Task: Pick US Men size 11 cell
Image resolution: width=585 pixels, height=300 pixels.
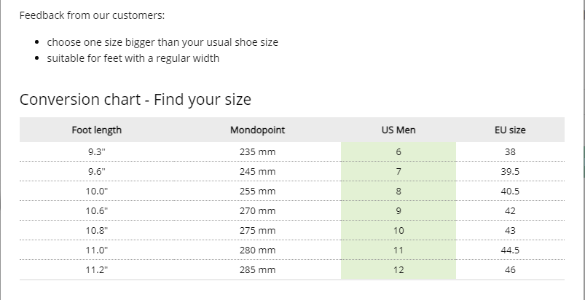Action: pos(398,250)
